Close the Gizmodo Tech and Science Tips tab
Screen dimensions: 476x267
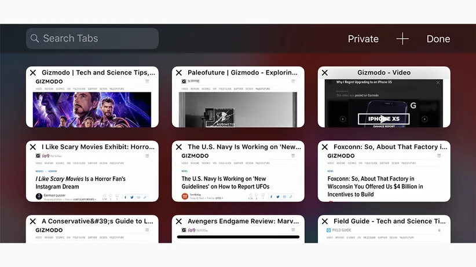[x=33, y=73]
